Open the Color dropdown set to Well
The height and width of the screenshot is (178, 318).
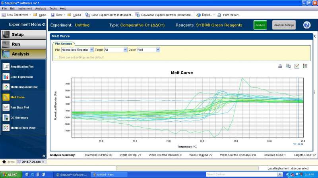click(158, 50)
